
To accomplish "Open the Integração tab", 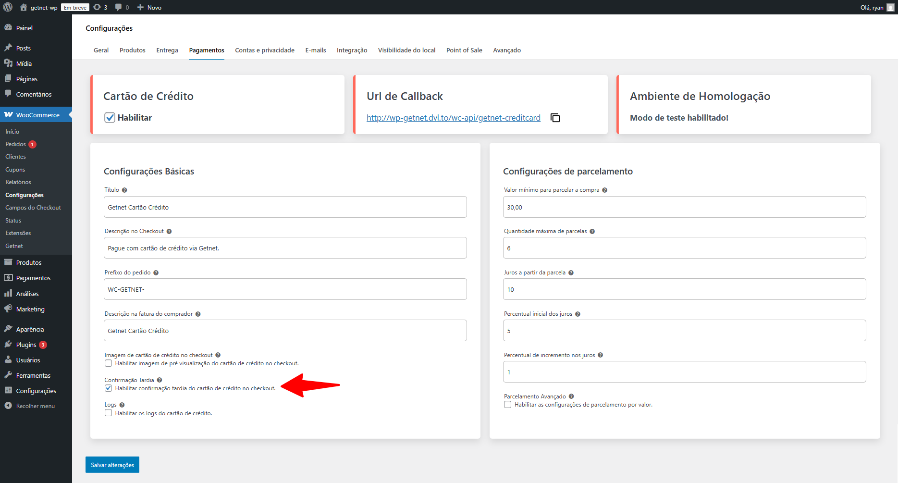I will click(x=352, y=50).
